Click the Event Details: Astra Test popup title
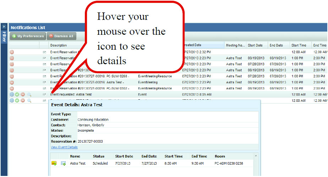328x177 pixels. [77, 105]
